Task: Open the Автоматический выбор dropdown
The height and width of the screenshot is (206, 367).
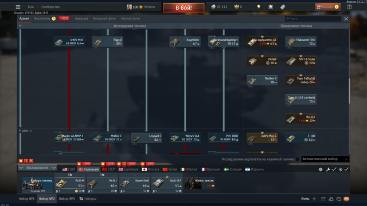Action: point(325,159)
